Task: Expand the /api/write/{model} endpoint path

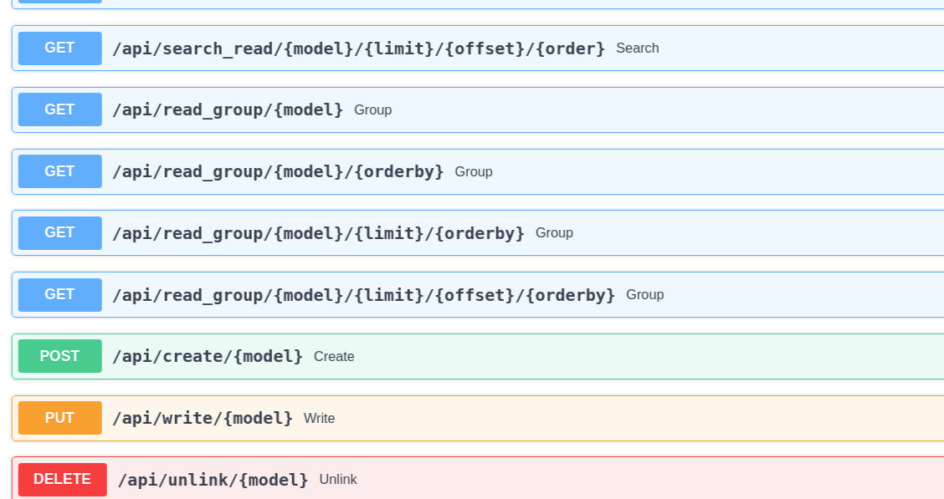Action: click(x=203, y=418)
